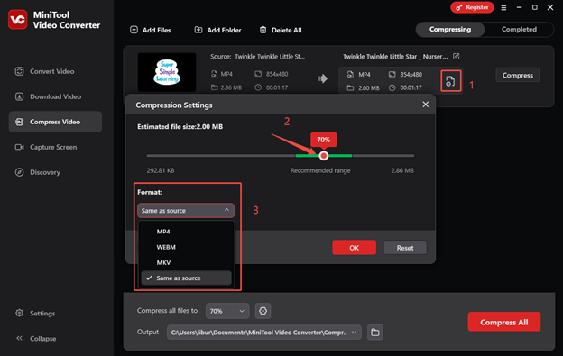Collapse the Format Same as source dropdown
Screen dimensions: 563x356
pyautogui.click(x=186, y=211)
